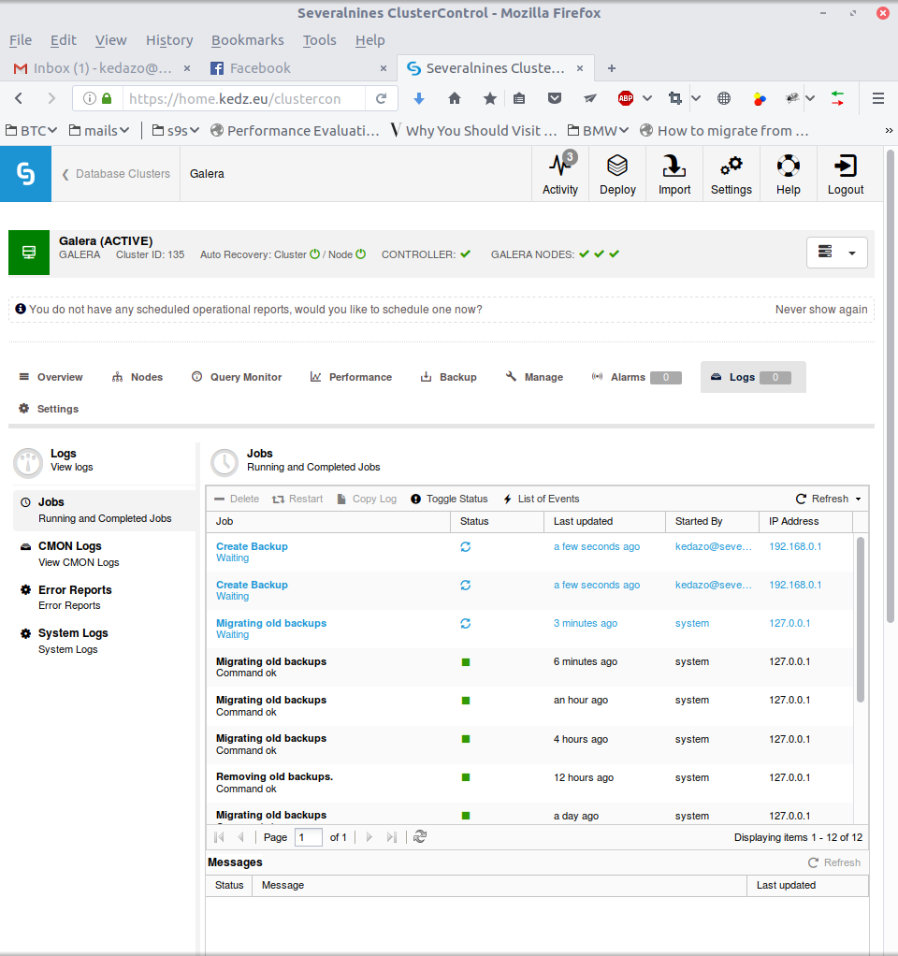898x956 pixels.
Task: Sort by Last updated column header
Action: click(x=604, y=521)
